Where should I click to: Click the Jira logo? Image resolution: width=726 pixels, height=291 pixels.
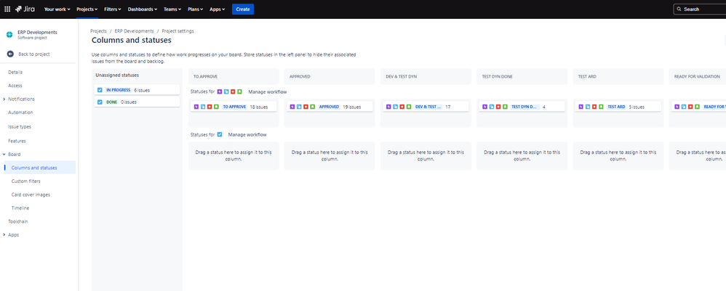(25, 9)
